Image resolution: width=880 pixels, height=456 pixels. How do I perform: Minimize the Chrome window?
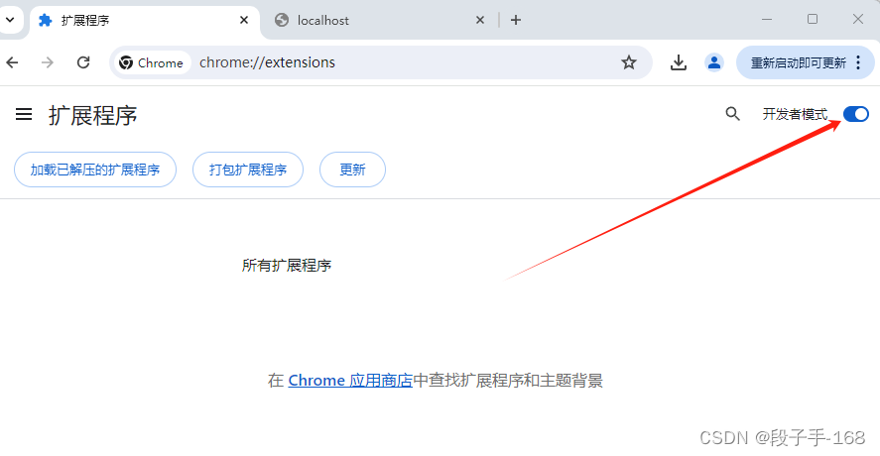(767, 20)
